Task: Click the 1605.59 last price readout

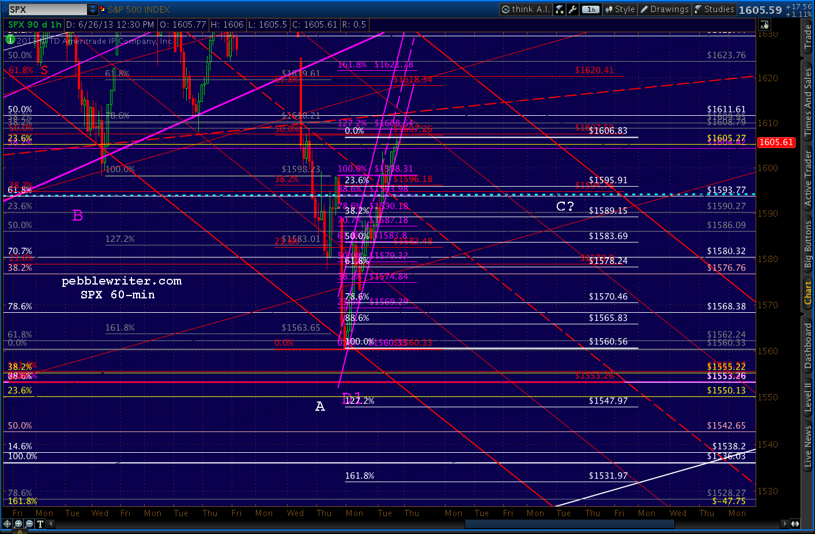Action: tap(760, 10)
